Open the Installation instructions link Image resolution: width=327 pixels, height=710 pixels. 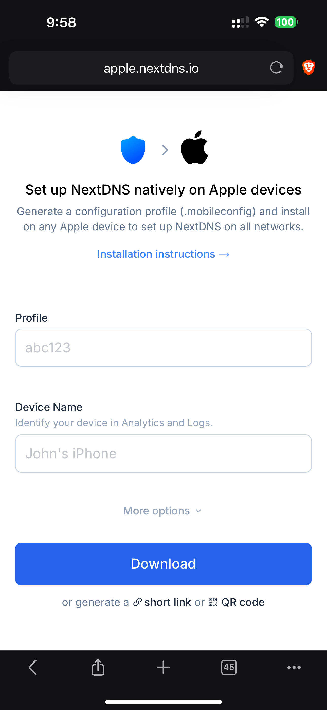click(163, 254)
